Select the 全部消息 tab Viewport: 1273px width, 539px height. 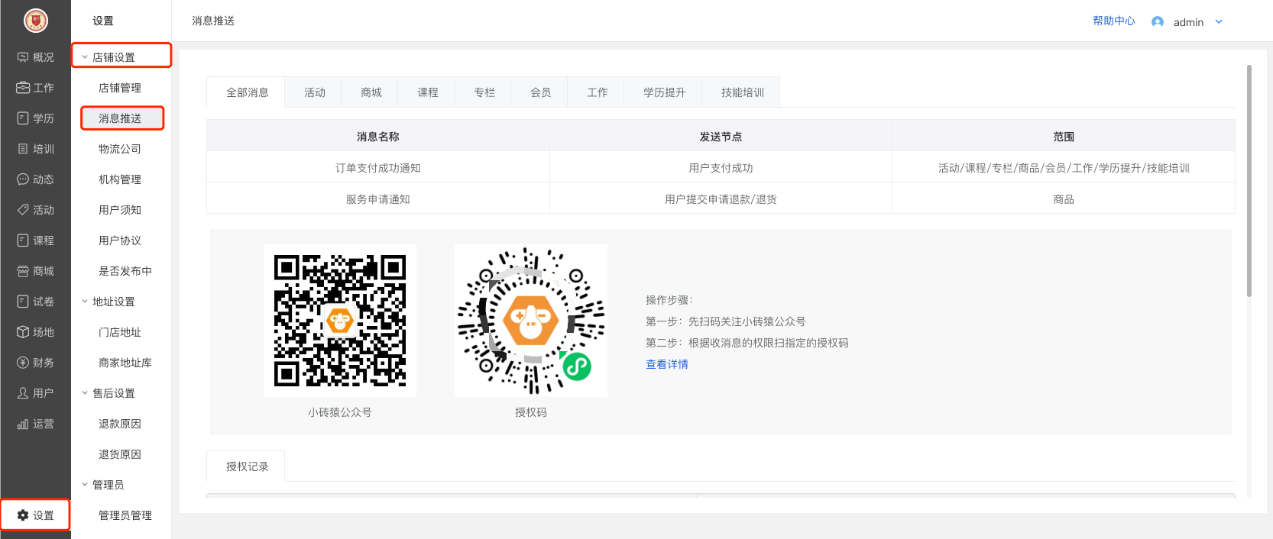coord(247,92)
